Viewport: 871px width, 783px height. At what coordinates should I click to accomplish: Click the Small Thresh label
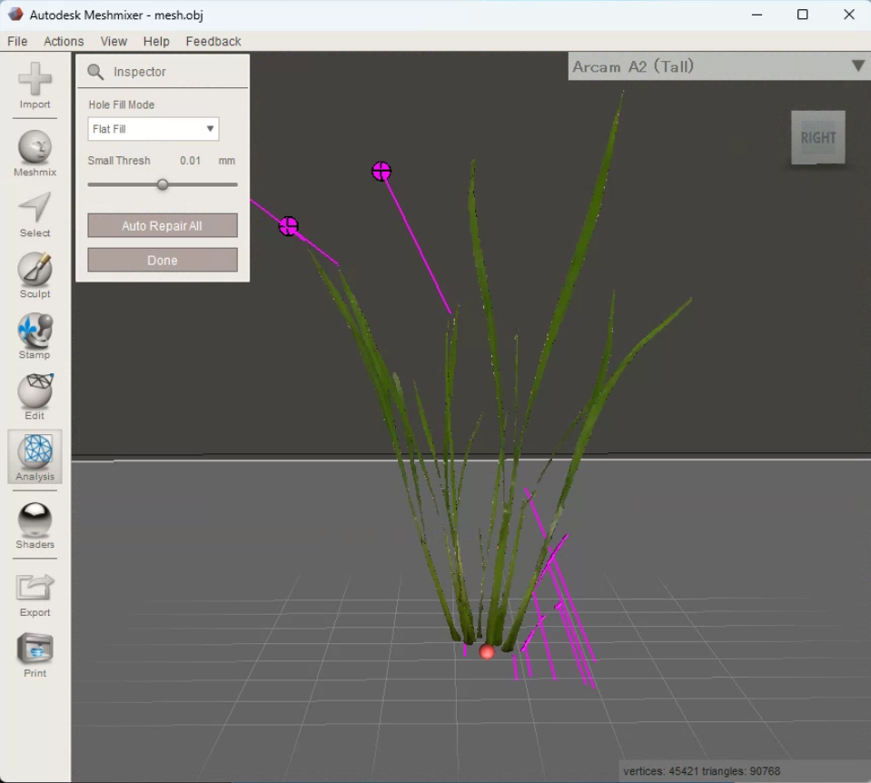[x=119, y=161]
